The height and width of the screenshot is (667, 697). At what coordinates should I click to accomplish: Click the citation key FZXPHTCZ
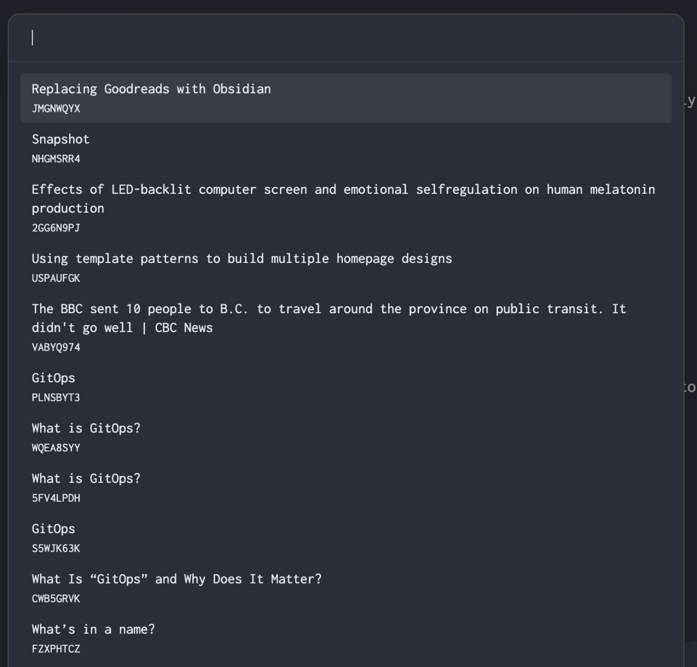pyautogui.click(x=56, y=649)
